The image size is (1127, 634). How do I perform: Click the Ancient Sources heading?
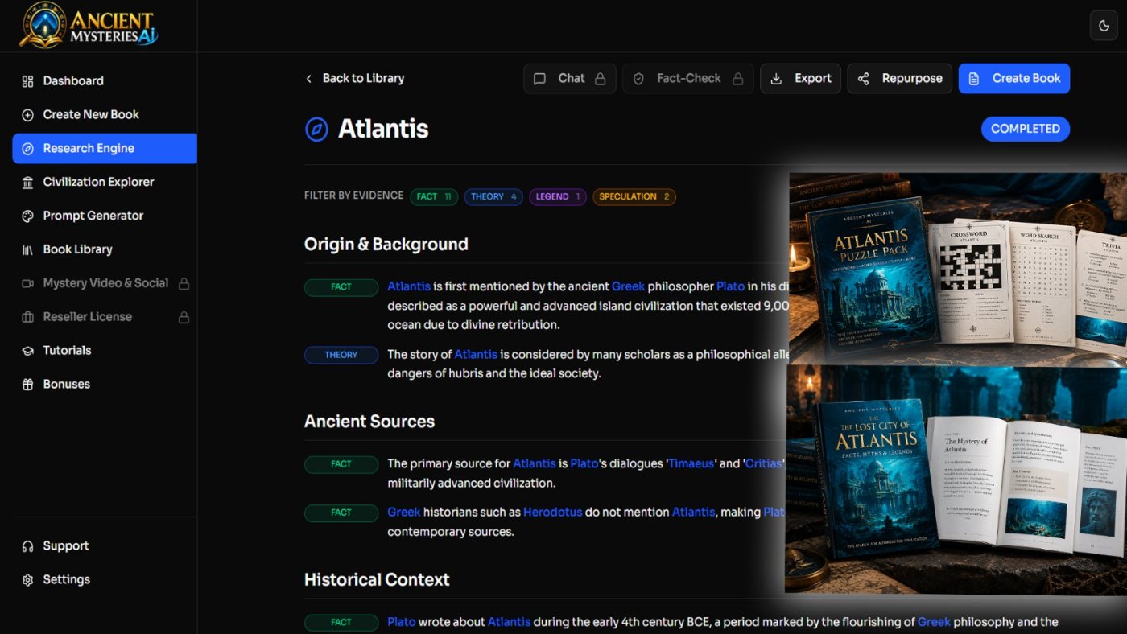point(369,422)
